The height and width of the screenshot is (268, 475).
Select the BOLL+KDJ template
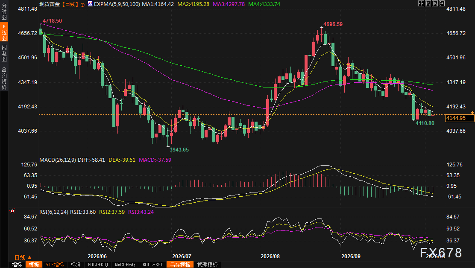point(98,265)
